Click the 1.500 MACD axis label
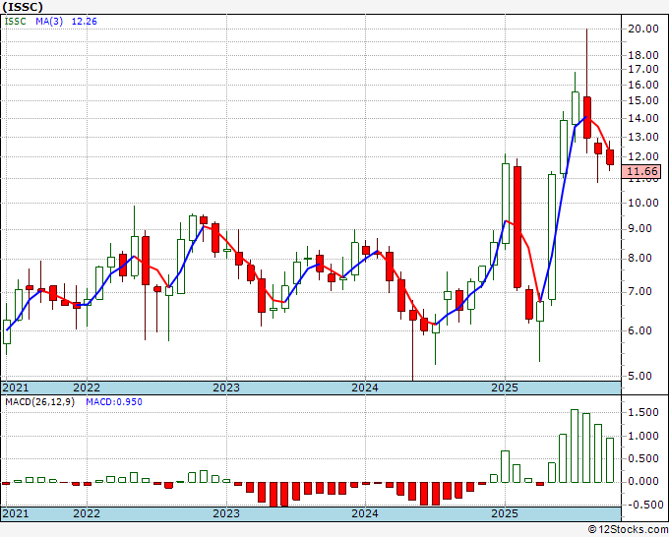 [x=643, y=413]
